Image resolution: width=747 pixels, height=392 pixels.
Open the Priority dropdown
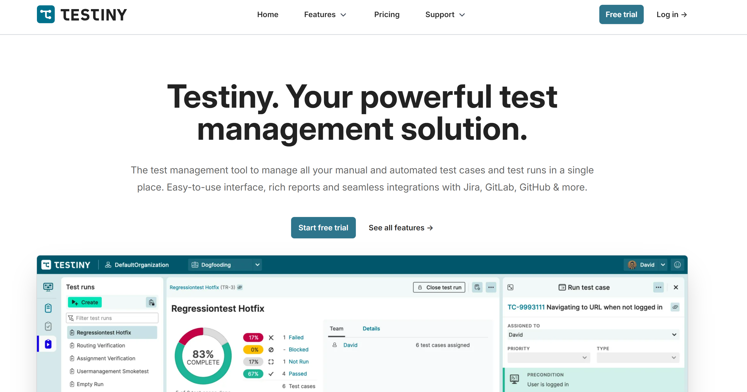[548, 358]
